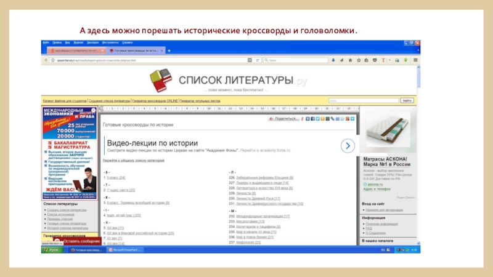
Task: Click the 'Каталог файлов для студентов' link
Action: coord(65,101)
